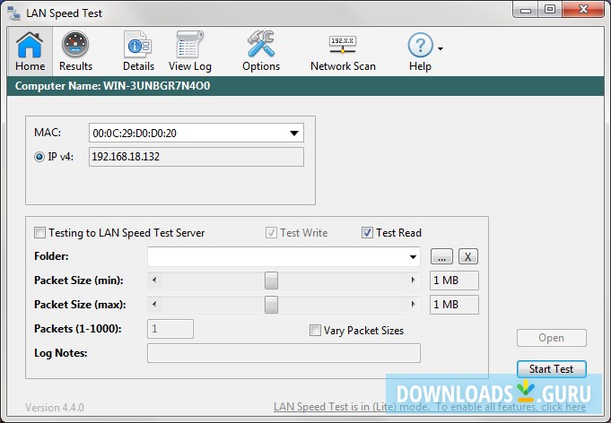The height and width of the screenshot is (423, 611).
Task: Click the IP v4 address field
Action: coord(196,157)
